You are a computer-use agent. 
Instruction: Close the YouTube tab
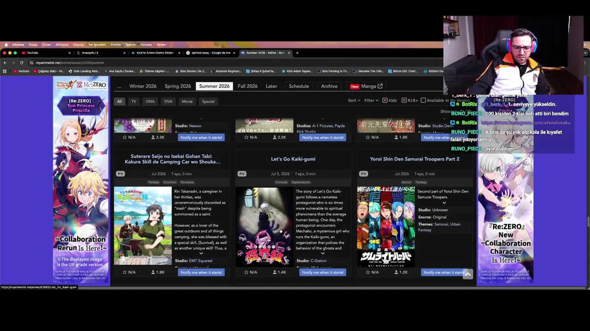point(70,53)
